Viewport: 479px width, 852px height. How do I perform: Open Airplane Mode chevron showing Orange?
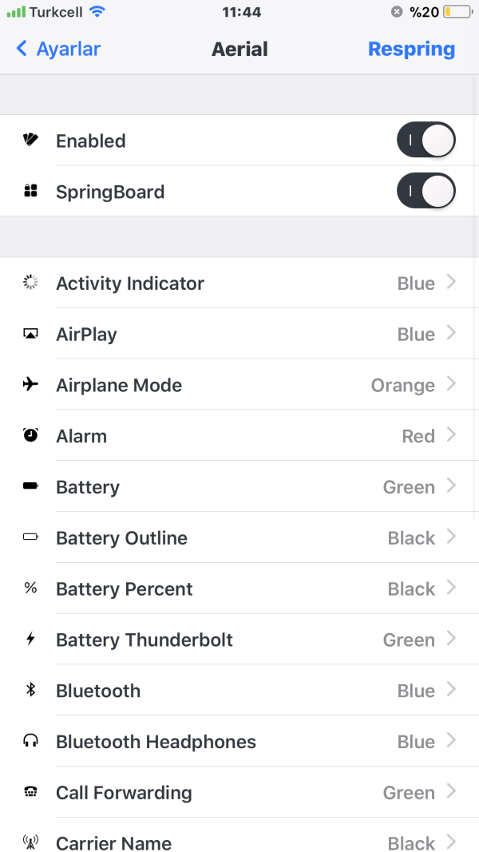tap(451, 384)
